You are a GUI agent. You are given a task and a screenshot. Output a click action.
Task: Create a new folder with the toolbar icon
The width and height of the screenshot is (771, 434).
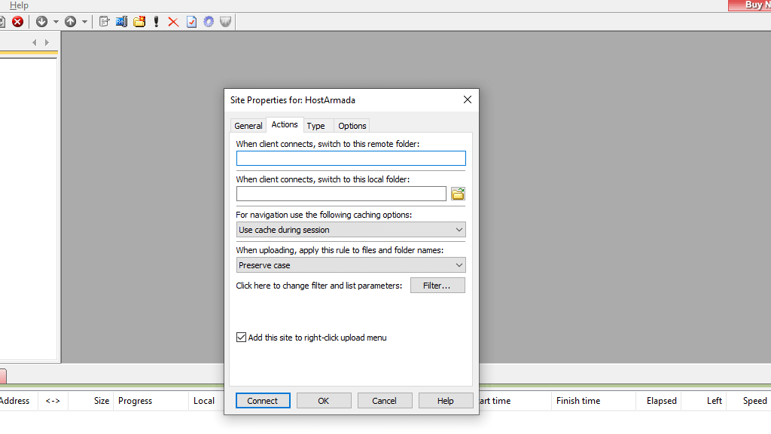138,21
